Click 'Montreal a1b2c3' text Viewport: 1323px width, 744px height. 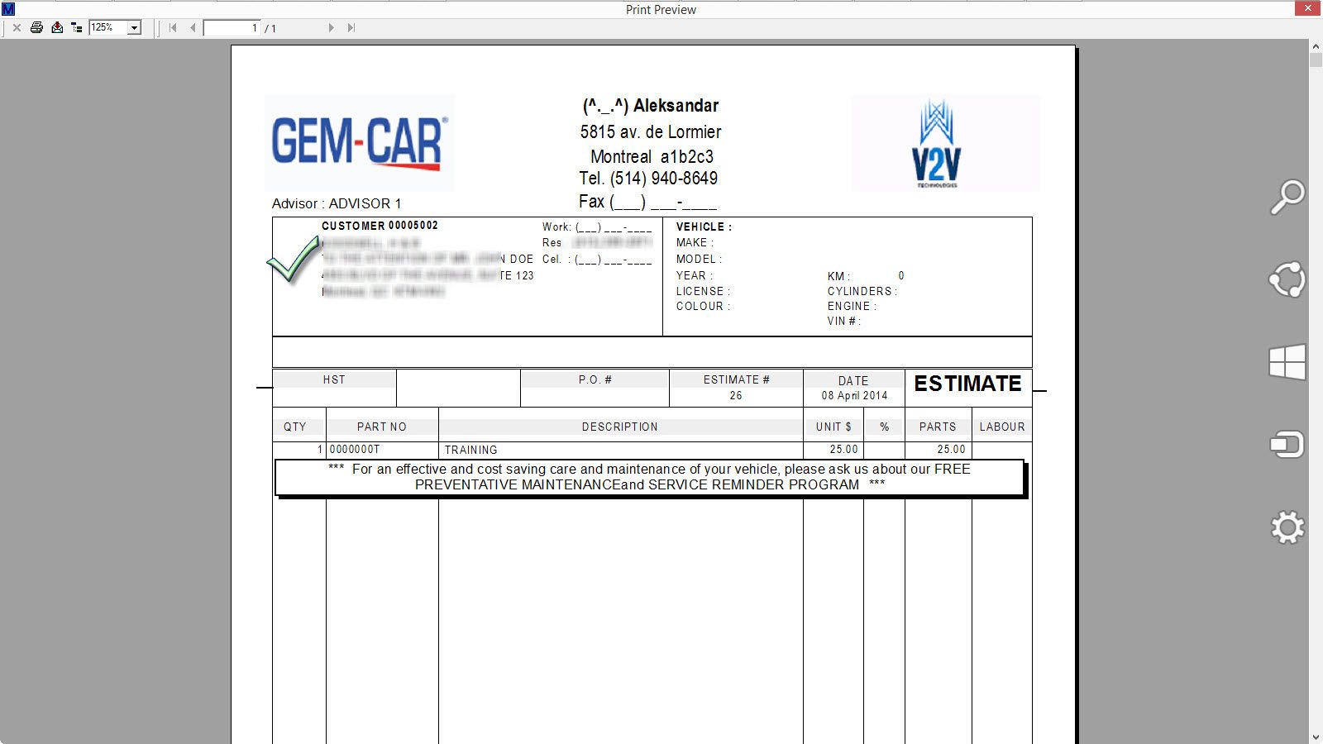(652, 156)
